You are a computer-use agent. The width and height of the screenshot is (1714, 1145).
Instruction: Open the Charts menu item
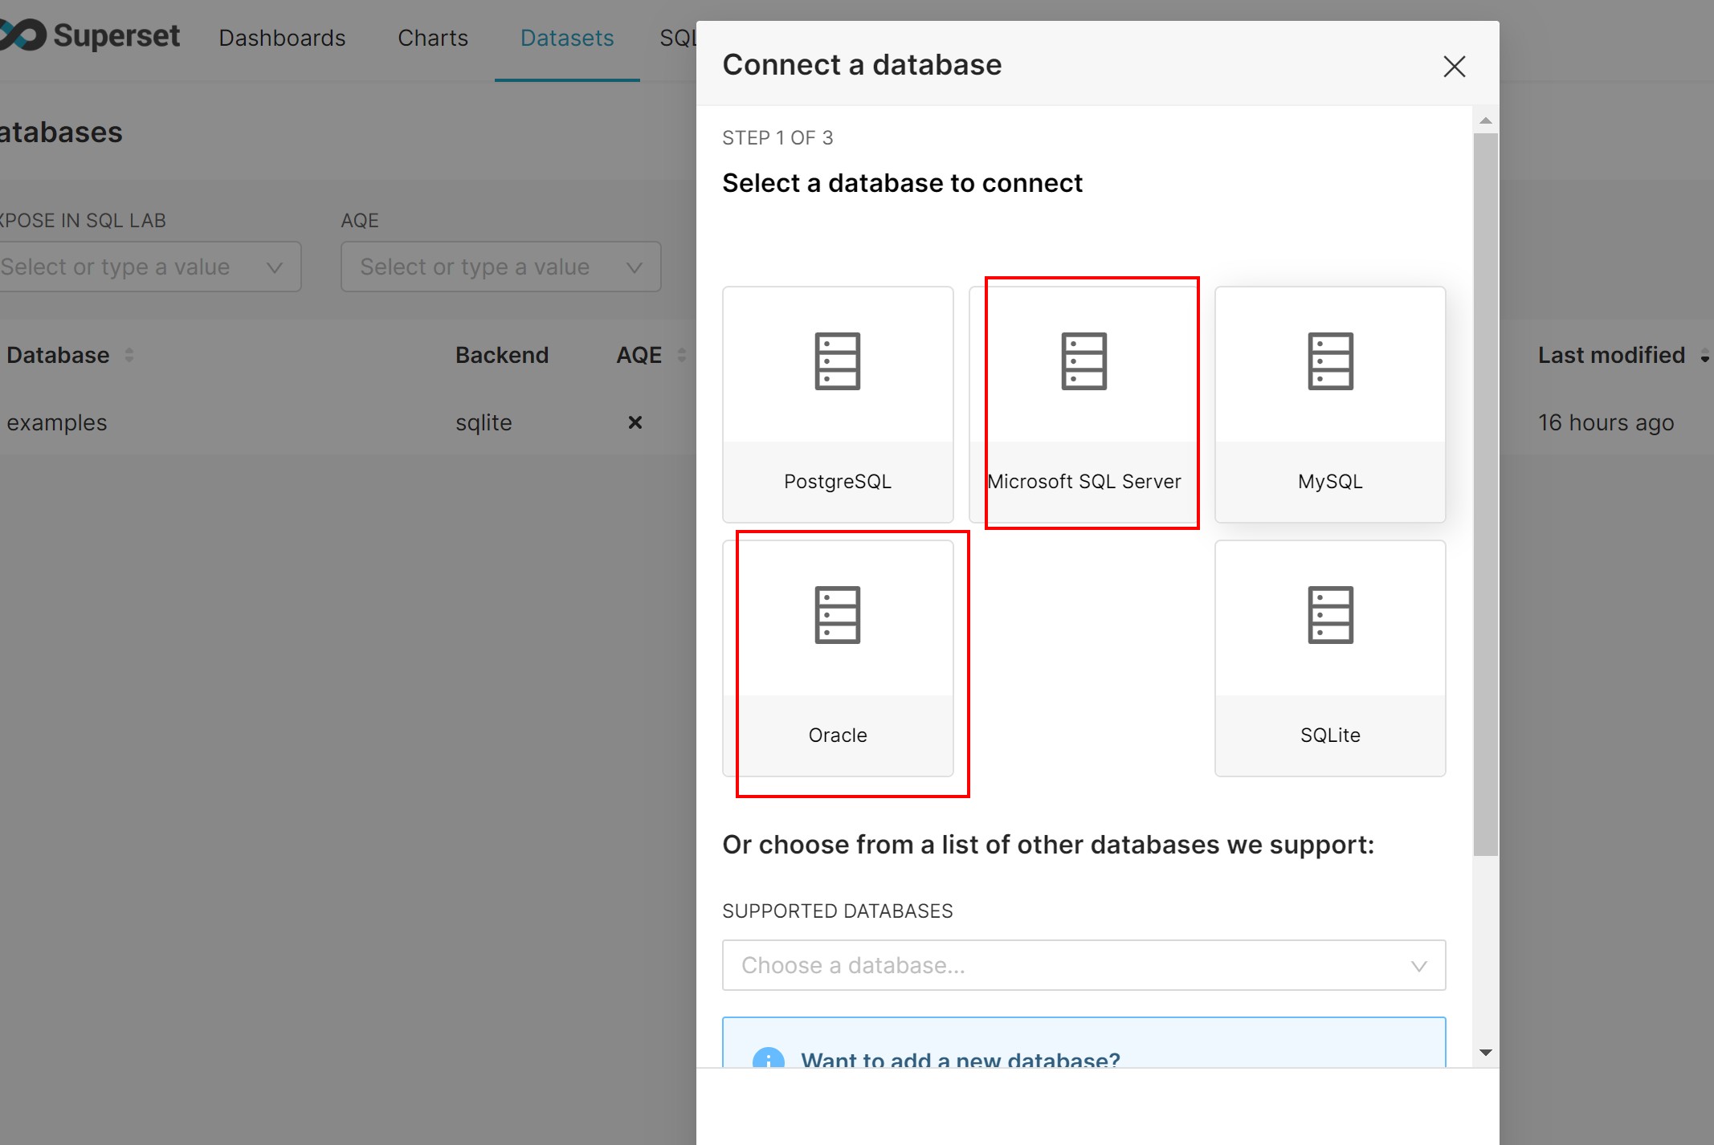click(433, 38)
